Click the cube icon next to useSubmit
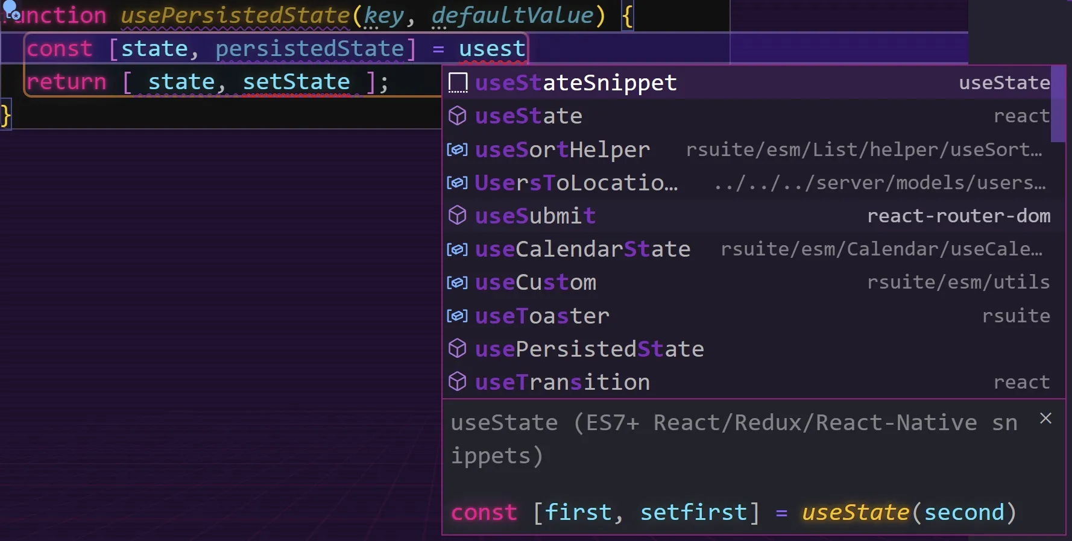Screen dimensions: 1072x541 click(x=458, y=216)
